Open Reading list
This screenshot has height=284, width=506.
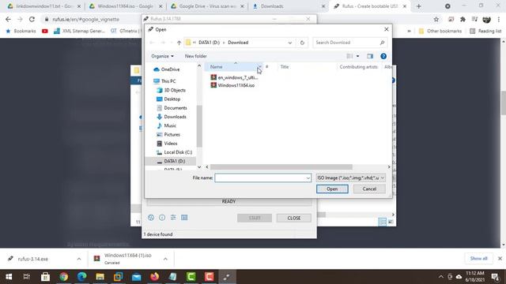[485, 32]
